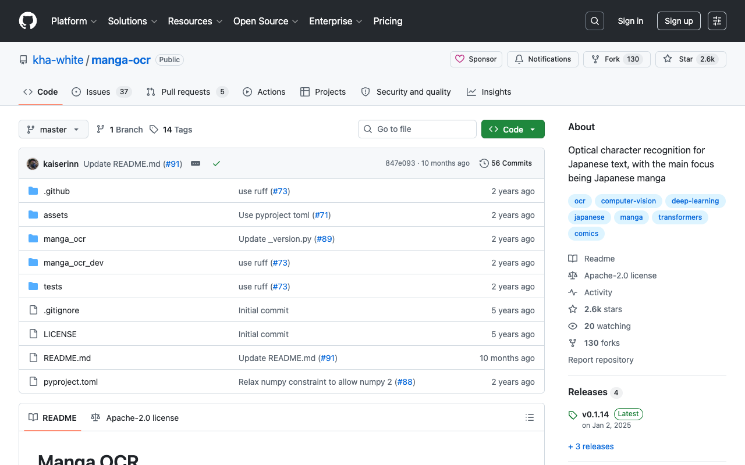Open the README outline list icon
Viewport: 745px width, 465px height.
click(x=530, y=417)
